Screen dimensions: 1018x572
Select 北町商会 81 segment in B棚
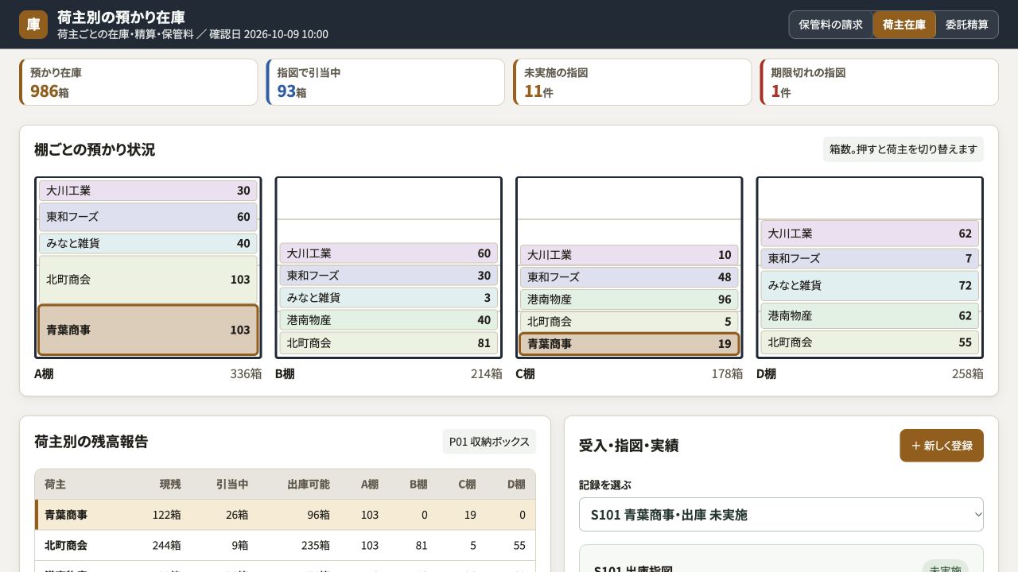pos(389,343)
